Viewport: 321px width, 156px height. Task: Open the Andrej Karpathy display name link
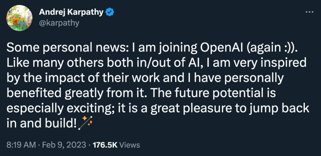[71, 12]
